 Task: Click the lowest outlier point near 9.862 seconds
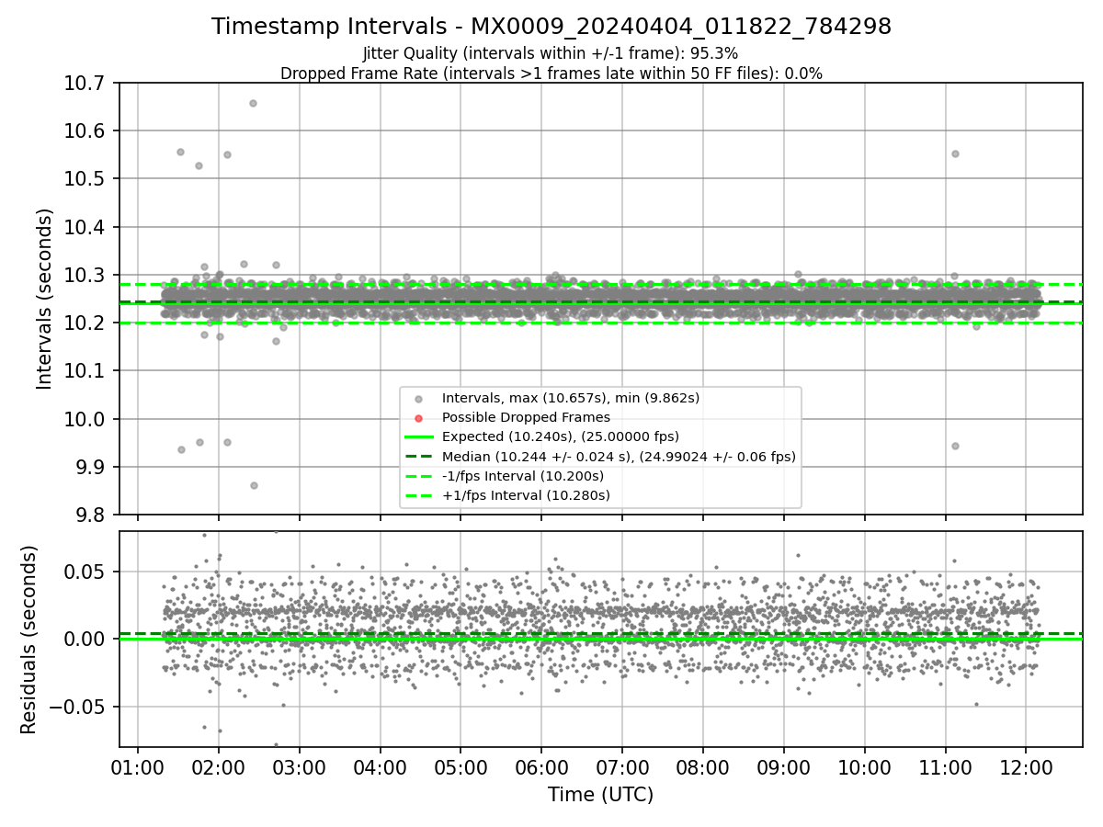click(x=254, y=485)
